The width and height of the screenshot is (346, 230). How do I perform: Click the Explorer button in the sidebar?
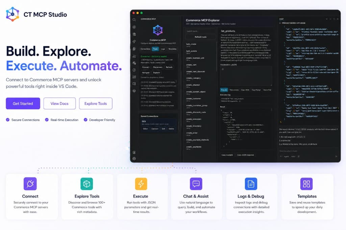(157, 73)
